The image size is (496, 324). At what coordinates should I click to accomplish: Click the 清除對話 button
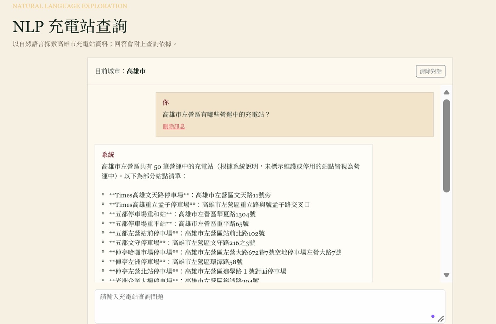coord(430,71)
